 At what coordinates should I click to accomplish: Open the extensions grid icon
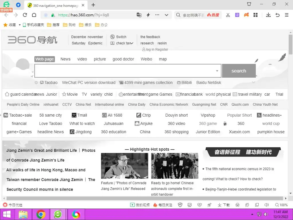pos(256,15)
